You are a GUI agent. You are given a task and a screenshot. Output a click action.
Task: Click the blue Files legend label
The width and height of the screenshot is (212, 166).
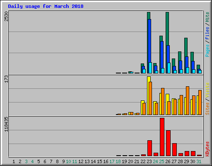207,33
